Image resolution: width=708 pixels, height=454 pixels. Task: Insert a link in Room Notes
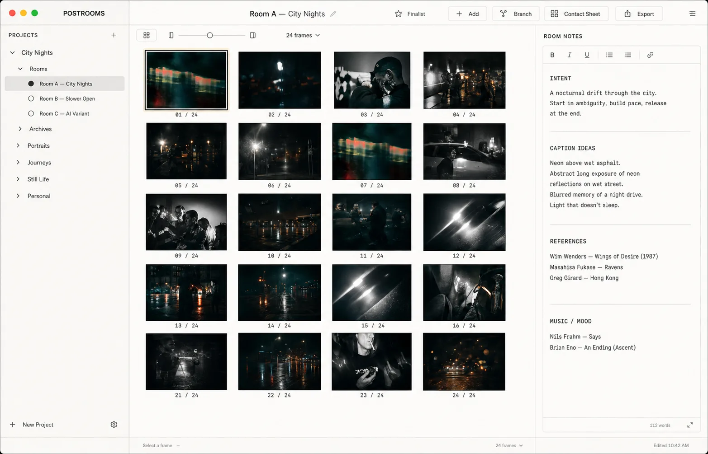(650, 55)
